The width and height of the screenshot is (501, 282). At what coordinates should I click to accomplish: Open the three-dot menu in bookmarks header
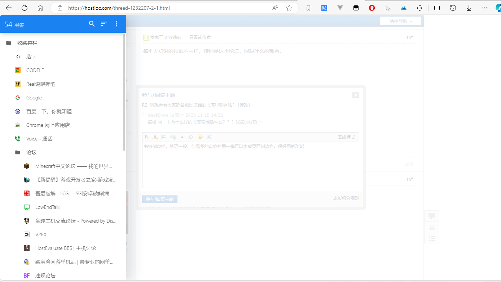[x=116, y=24]
